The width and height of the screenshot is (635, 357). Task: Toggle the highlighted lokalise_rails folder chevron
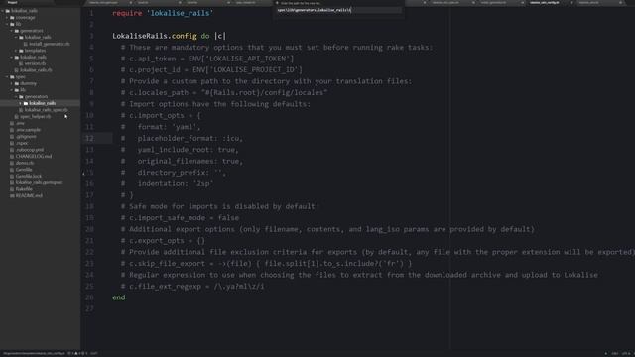click(21, 103)
